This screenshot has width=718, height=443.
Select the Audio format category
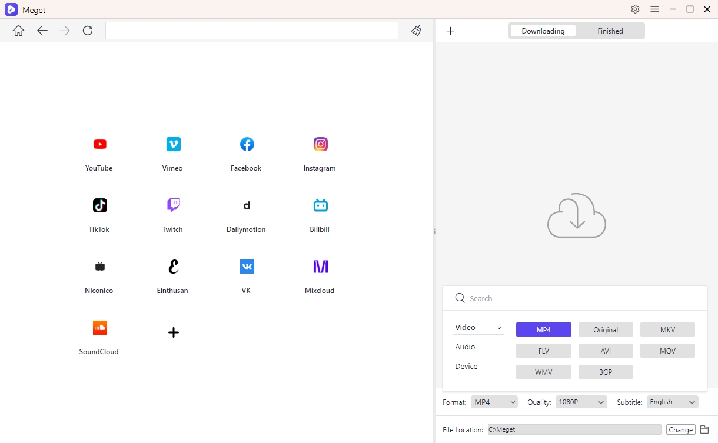(x=465, y=347)
